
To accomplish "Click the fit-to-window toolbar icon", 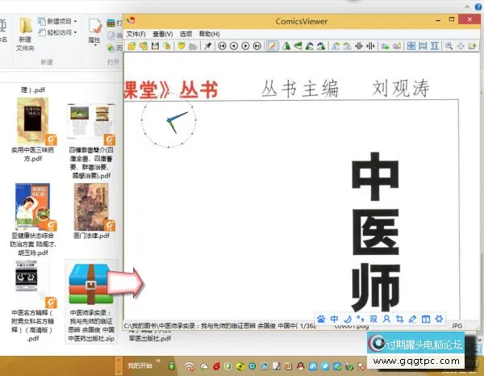I will tap(411, 46).
